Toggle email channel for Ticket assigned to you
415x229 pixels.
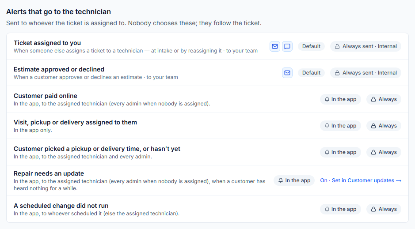[x=275, y=46]
